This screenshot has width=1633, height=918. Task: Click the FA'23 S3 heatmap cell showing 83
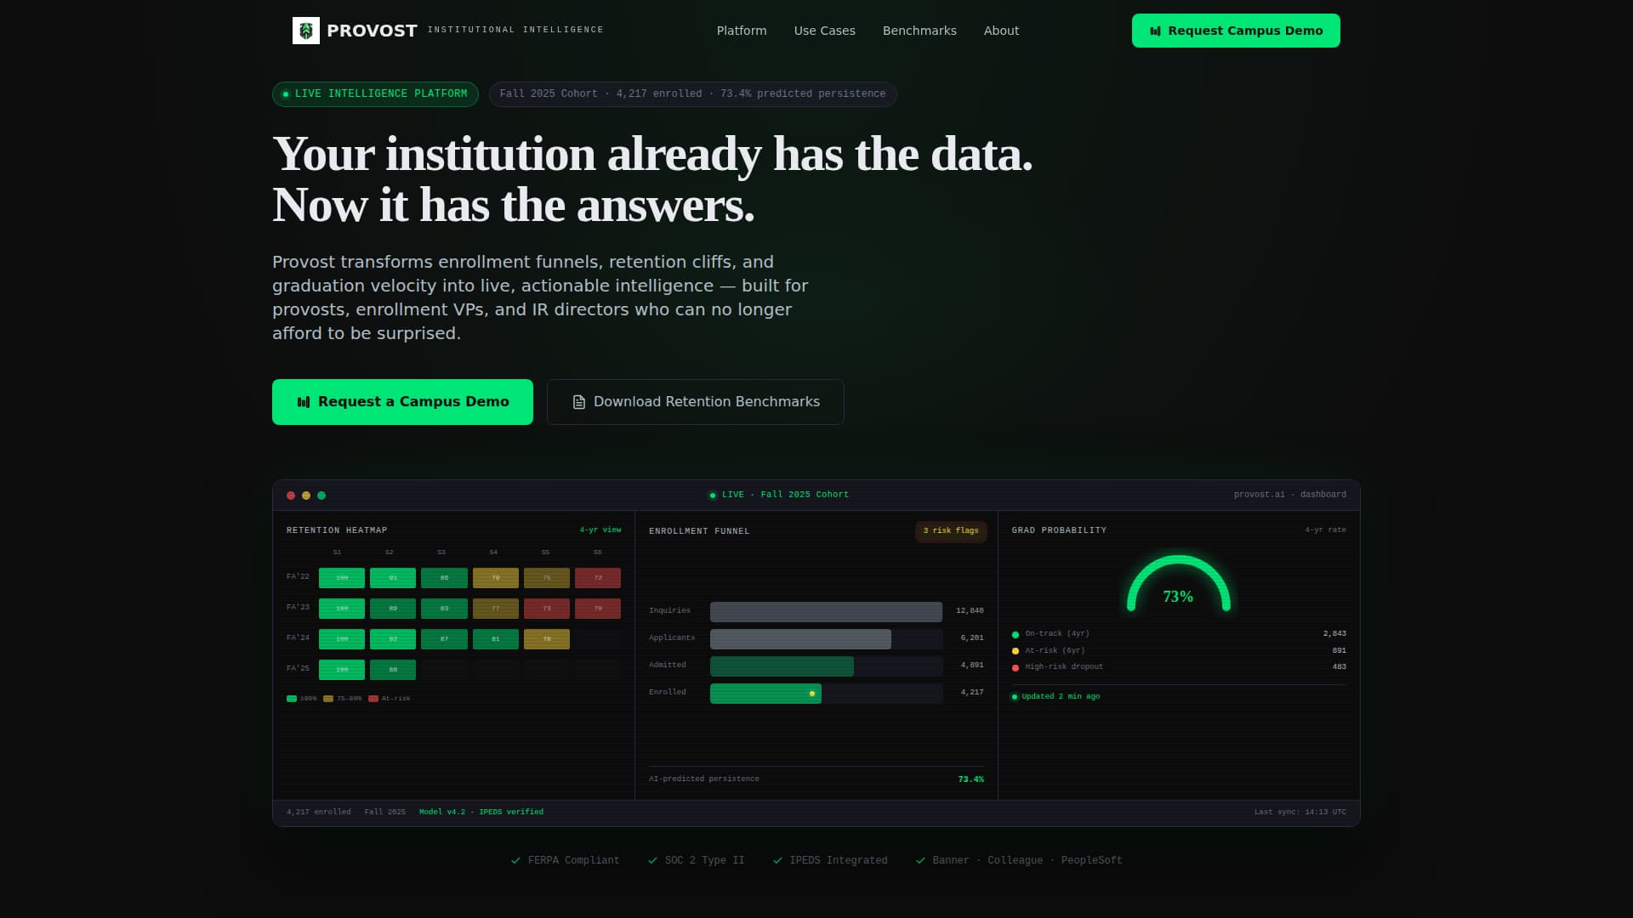coord(444,609)
